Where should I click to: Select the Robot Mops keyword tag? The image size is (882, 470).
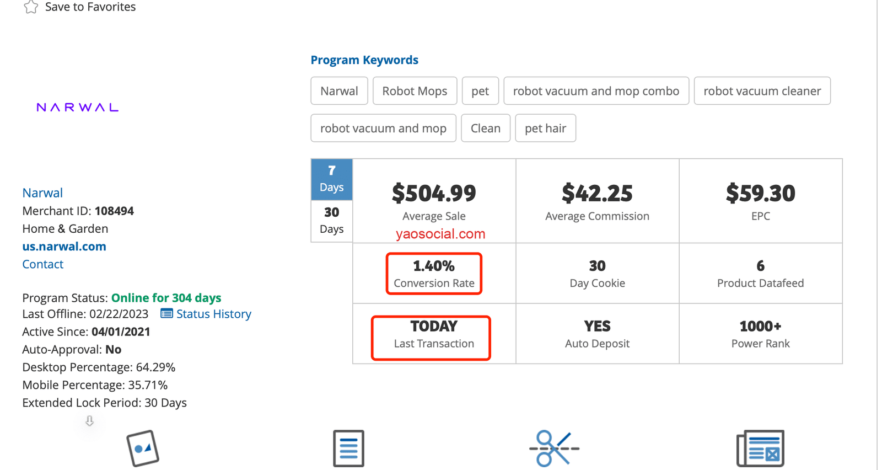coord(415,91)
